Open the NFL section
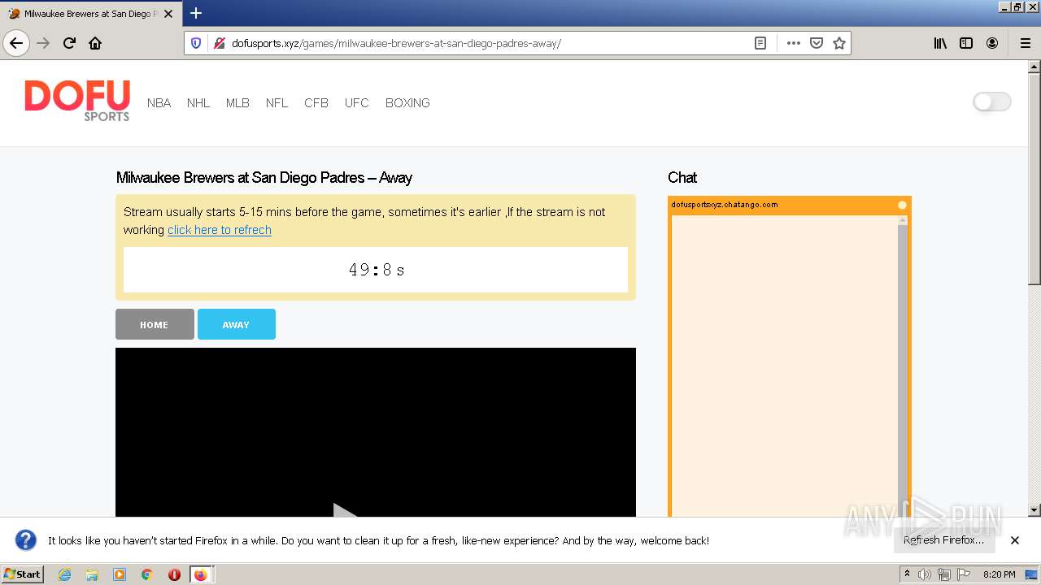 tap(277, 103)
